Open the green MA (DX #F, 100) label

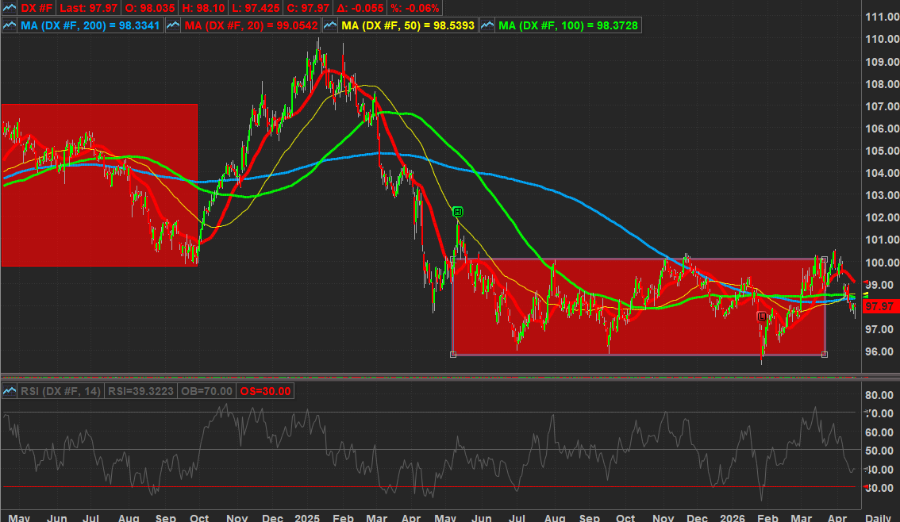(x=568, y=25)
